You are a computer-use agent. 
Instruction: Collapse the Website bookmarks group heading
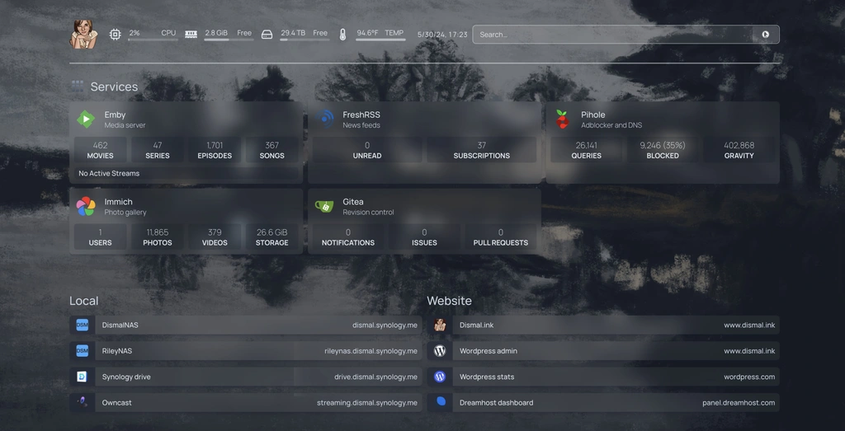(x=450, y=301)
